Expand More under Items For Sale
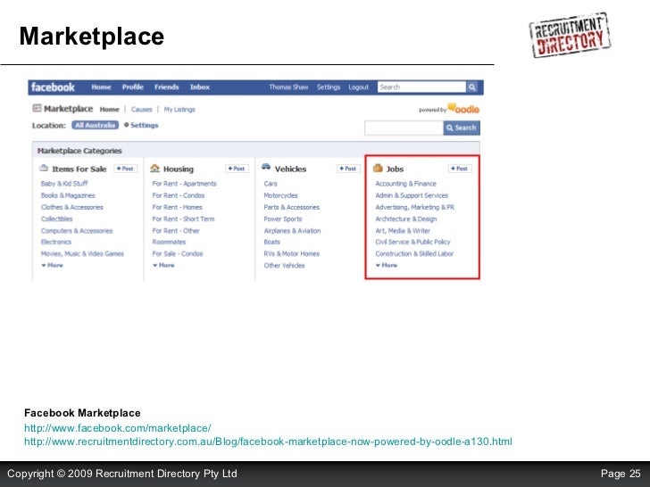The width and height of the screenshot is (650, 487). pyautogui.click(x=52, y=265)
